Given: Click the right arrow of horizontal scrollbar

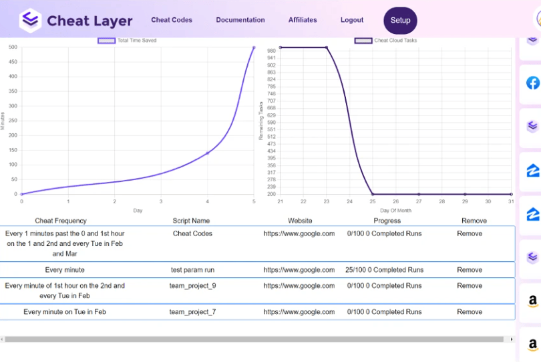Looking at the screenshot, I should 512,339.
